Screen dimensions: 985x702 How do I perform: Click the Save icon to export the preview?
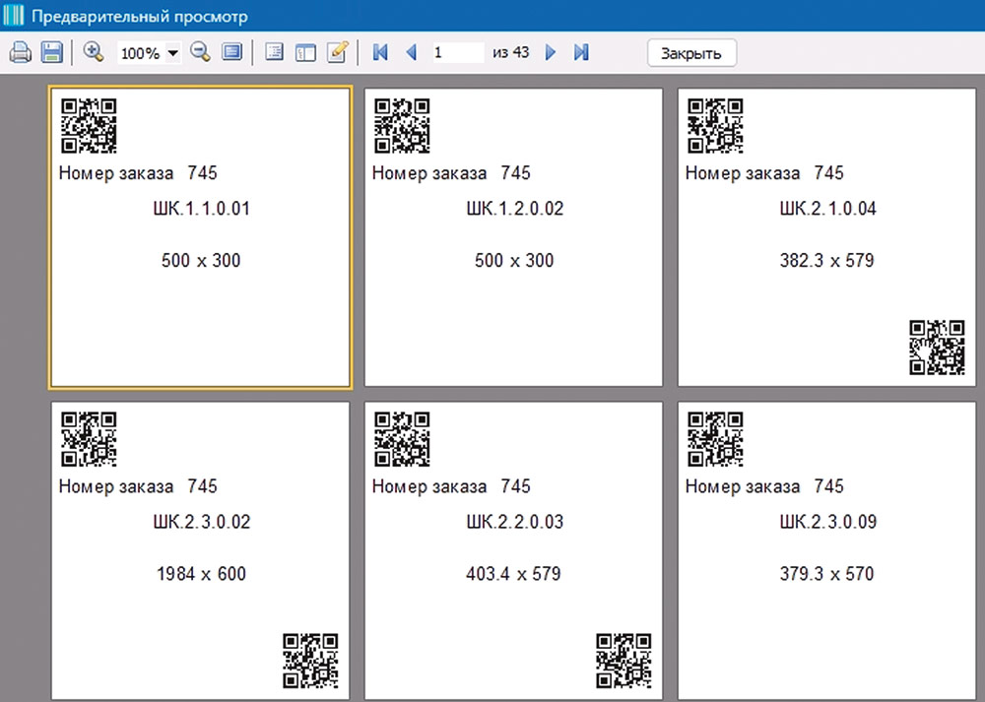(51, 51)
